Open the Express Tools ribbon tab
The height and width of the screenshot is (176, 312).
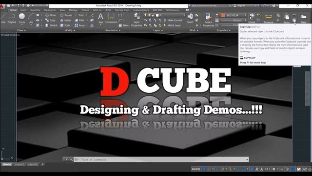point(122,10)
